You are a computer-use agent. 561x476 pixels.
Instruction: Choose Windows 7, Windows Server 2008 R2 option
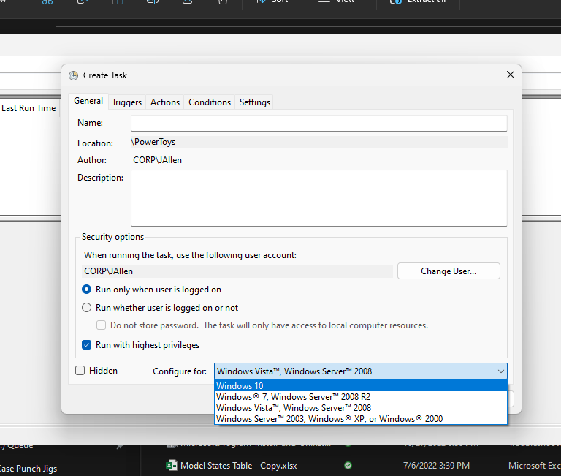pos(361,397)
